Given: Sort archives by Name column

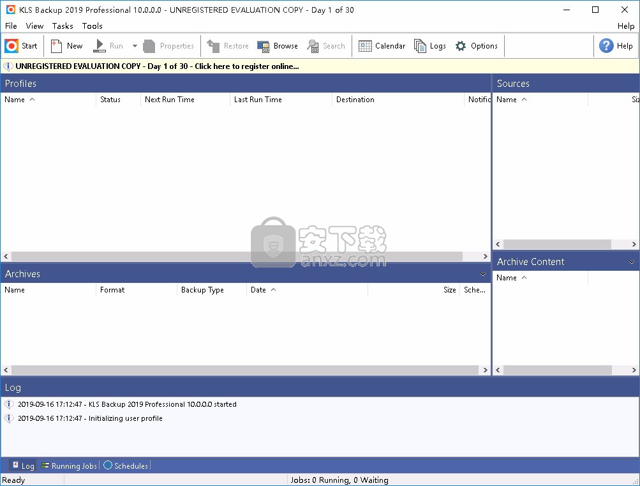Looking at the screenshot, I should [x=48, y=289].
